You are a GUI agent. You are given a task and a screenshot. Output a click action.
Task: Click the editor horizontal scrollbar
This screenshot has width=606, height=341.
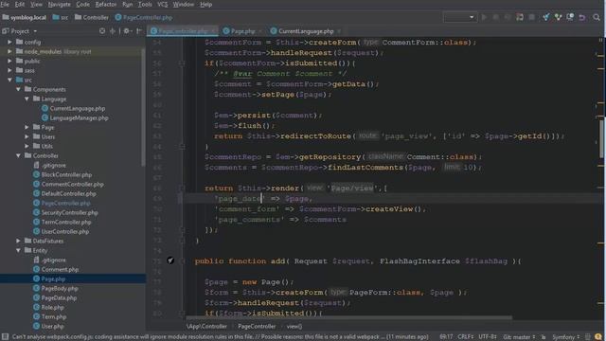[349, 318]
